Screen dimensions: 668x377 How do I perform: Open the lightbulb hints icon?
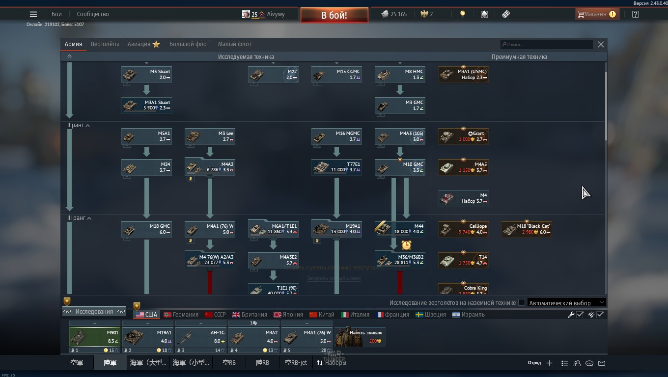pos(462,14)
